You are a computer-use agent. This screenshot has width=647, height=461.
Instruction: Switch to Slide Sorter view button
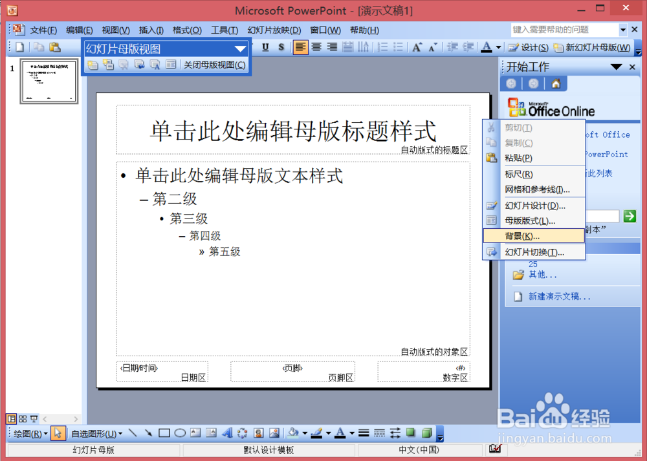tap(23, 419)
